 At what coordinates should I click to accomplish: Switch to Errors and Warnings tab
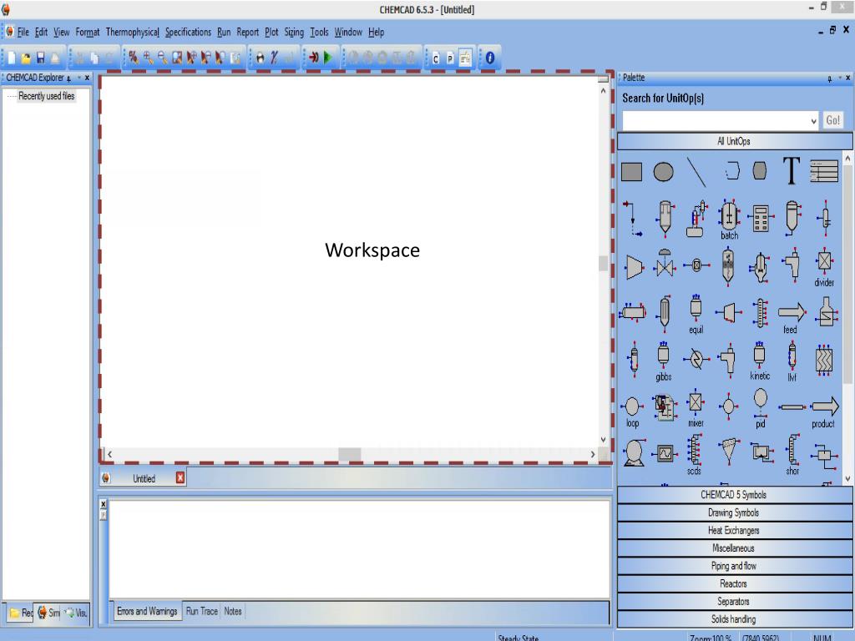(x=147, y=612)
